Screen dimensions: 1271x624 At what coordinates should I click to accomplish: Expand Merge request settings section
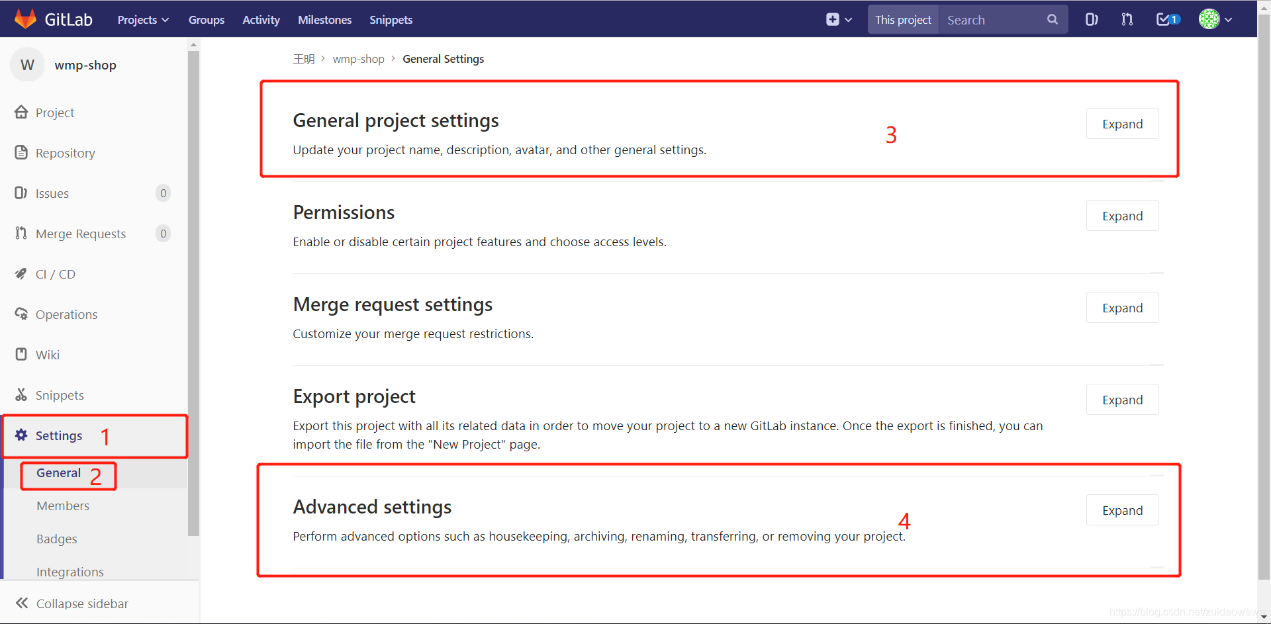coord(1122,308)
